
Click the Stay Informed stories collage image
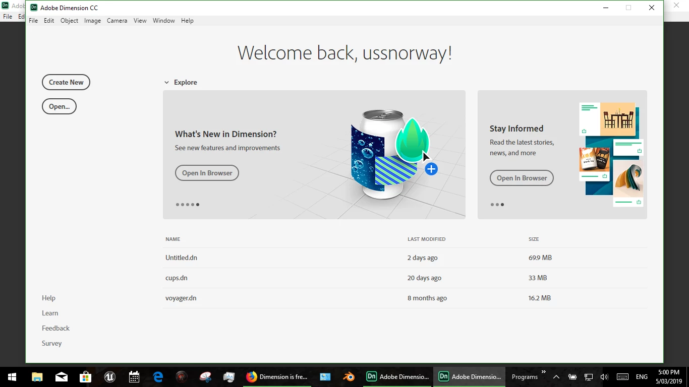click(x=612, y=154)
